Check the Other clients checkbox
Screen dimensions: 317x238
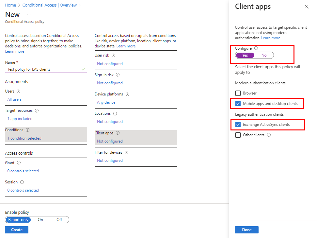(x=238, y=135)
